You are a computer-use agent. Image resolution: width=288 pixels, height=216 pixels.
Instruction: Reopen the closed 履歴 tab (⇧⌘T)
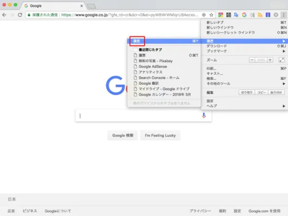click(x=164, y=55)
